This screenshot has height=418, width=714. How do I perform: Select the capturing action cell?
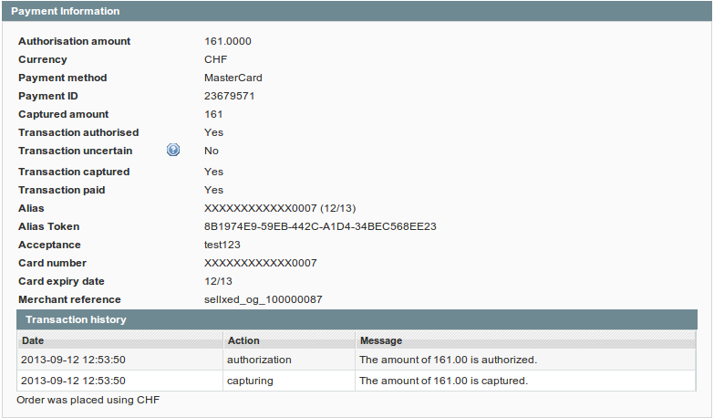click(250, 381)
